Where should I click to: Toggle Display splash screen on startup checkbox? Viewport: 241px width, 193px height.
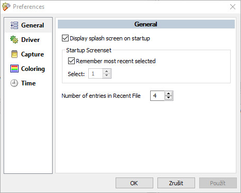point(65,38)
